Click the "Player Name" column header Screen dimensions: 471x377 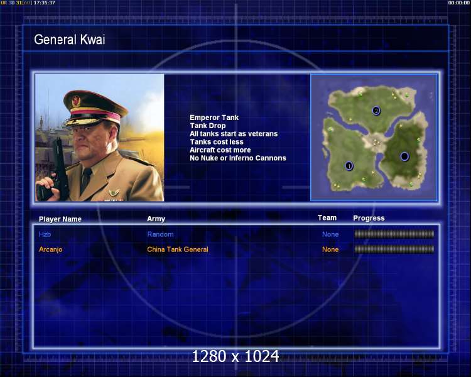(x=60, y=219)
